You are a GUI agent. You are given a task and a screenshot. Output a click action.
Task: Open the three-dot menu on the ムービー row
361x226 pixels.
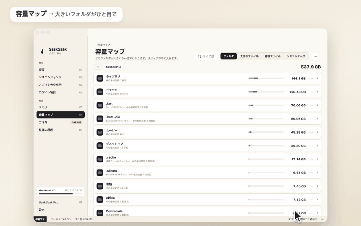pos(311,132)
